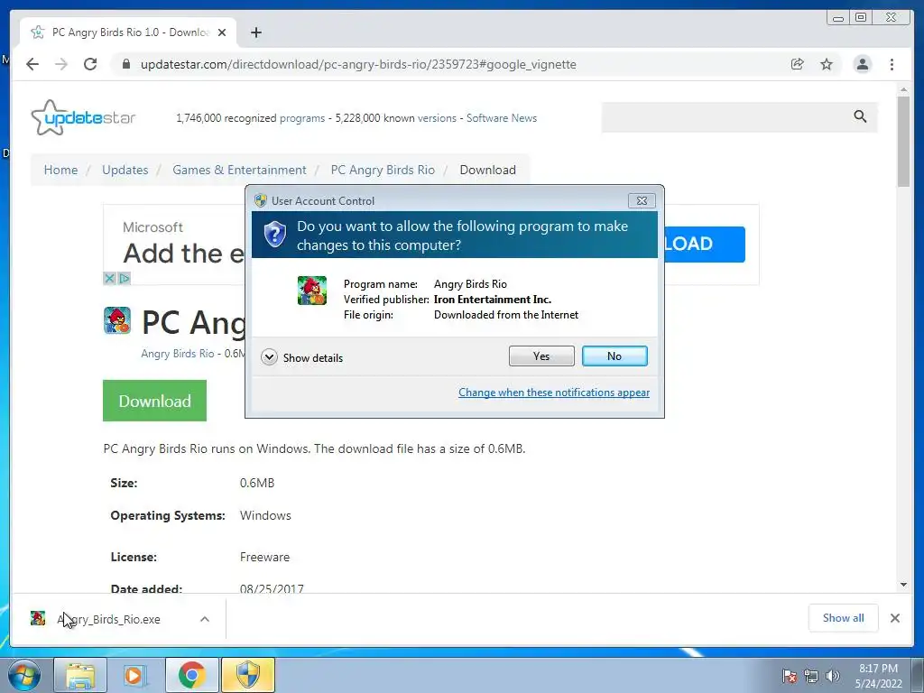Open Games & Entertainment breadcrumb
The width and height of the screenshot is (924, 693).
pyautogui.click(x=239, y=170)
